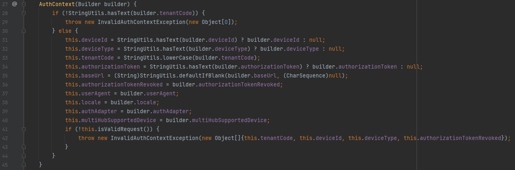The height and width of the screenshot is (170, 515).
Task: Place cursor on defaultIfBlank method name
Action: [x=201, y=75]
